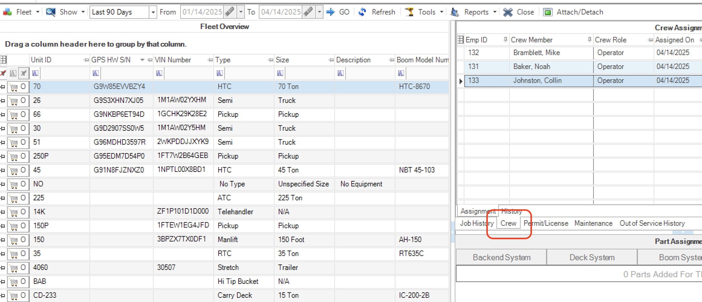Expand the Reports dropdown arrow
This screenshot has height=302, width=702.
click(495, 12)
